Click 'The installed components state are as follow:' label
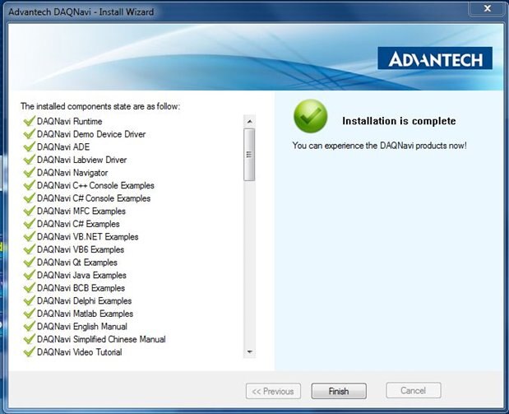Viewport: 509px width, 414px height. coord(100,107)
